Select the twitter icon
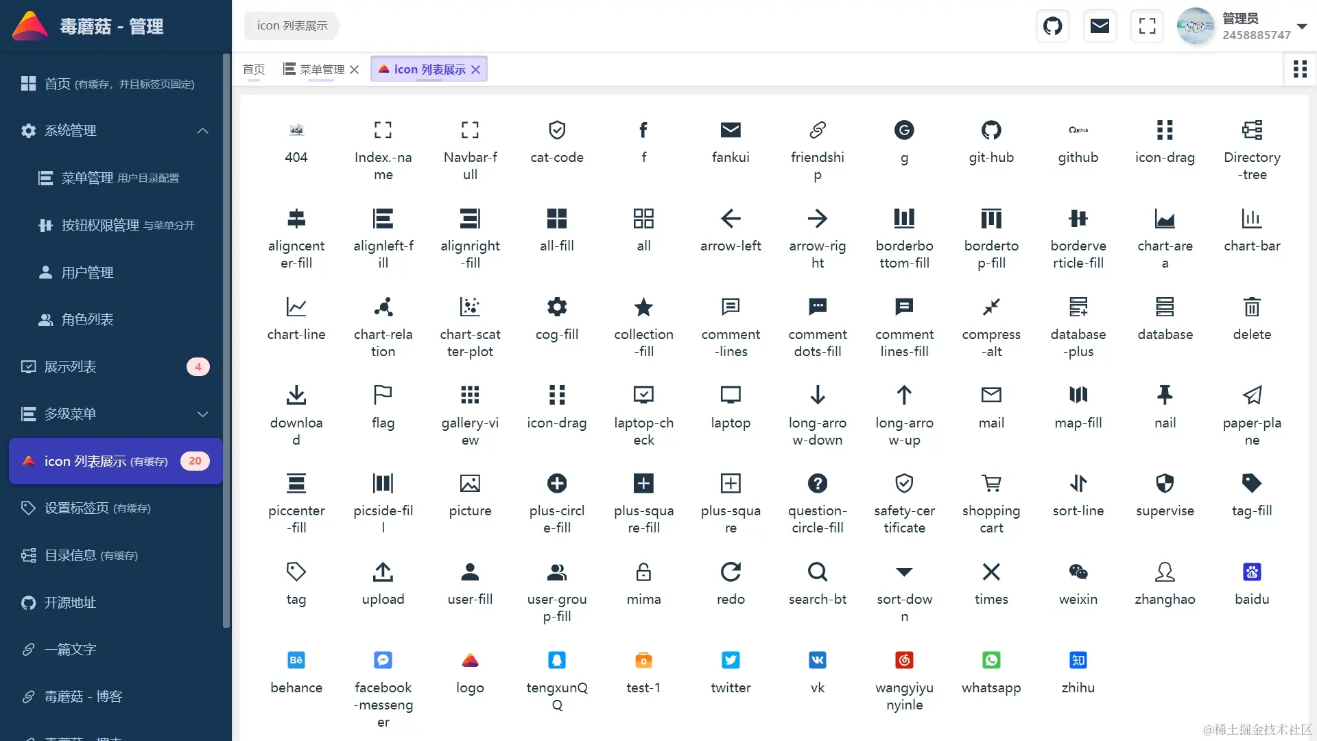 (731, 660)
